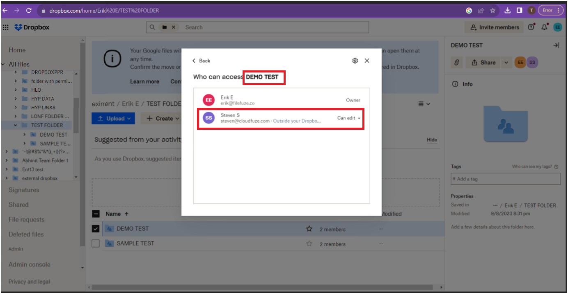Viewport: 568px width, 293px height.
Task: Open the help question mark icon
Action: (x=531, y=27)
